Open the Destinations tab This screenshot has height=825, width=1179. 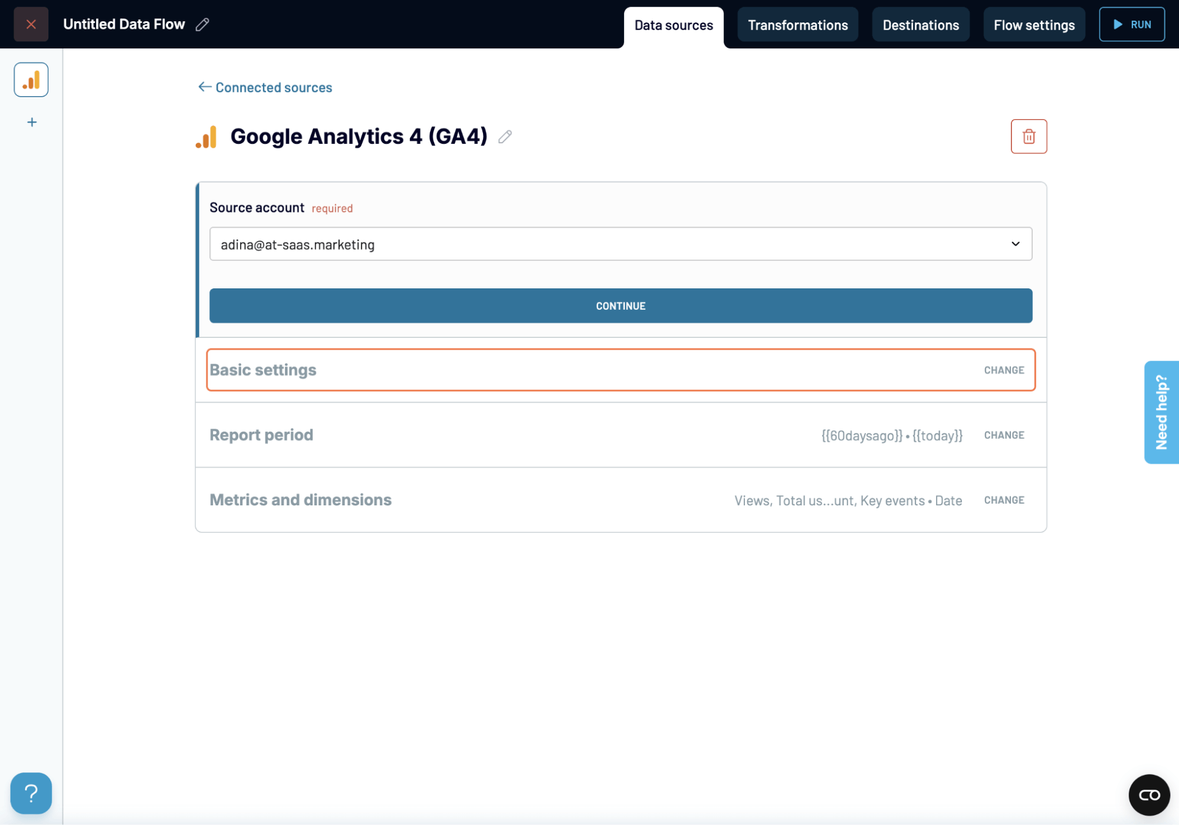tap(920, 25)
